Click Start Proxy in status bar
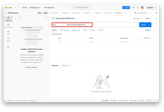The image size is (164, 112). click(123, 101)
